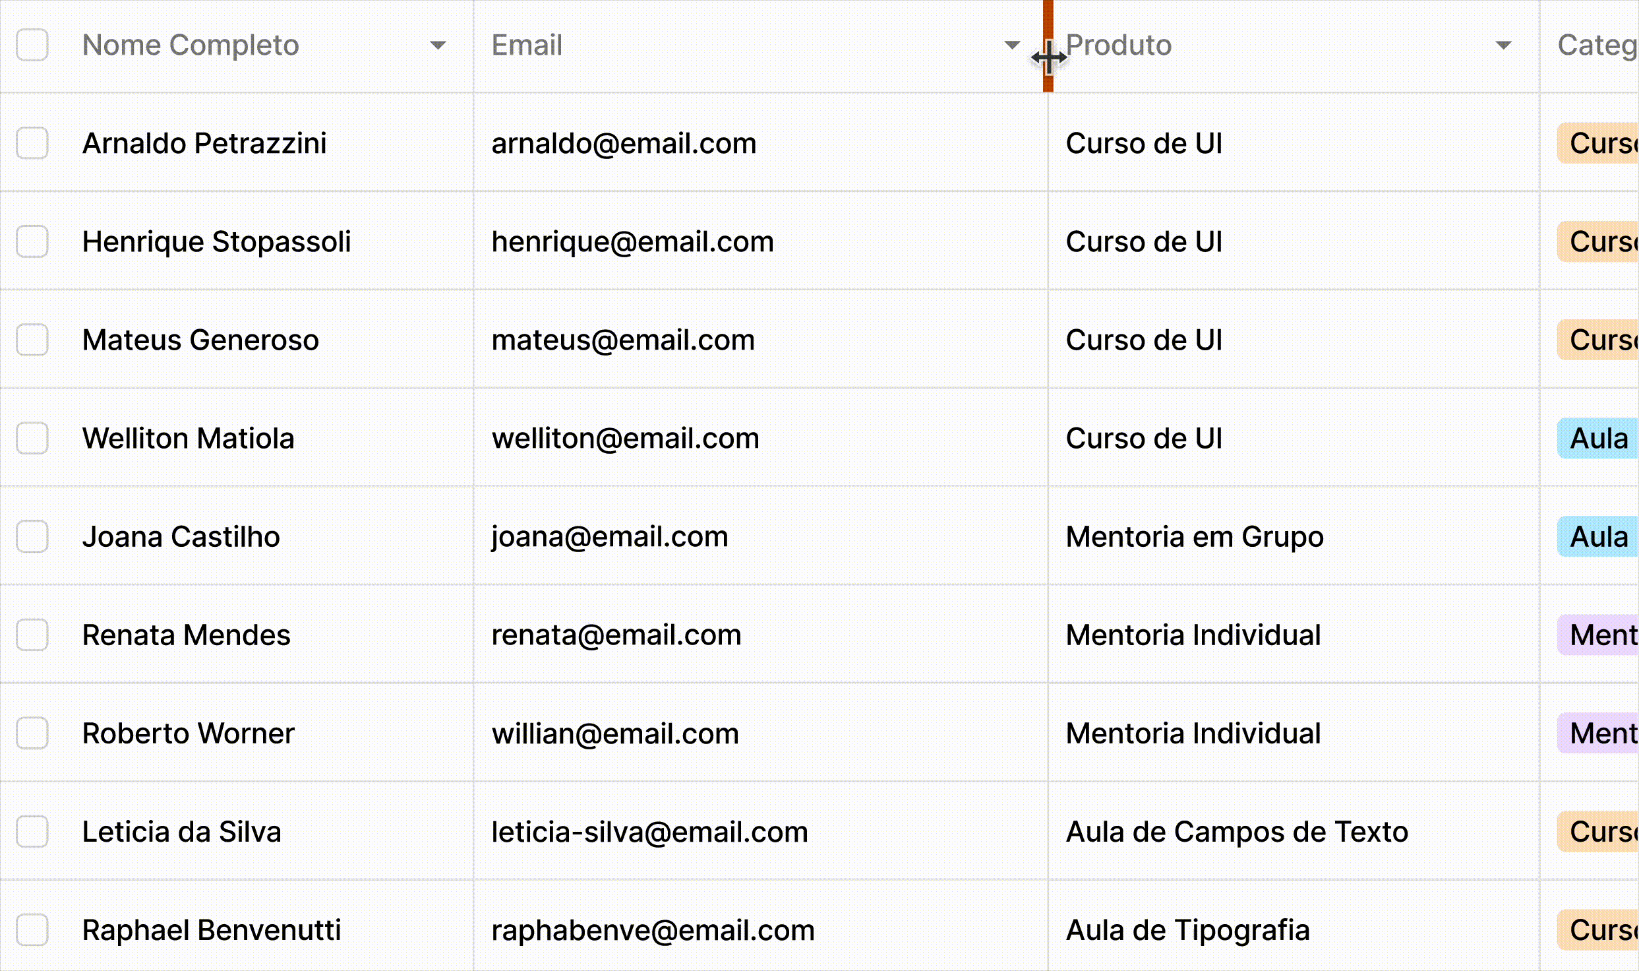The width and height of the screenshot is (1639, 971).
Task: Click the blue Aula tag in Welliton's row
Action: coord(1598,438)
